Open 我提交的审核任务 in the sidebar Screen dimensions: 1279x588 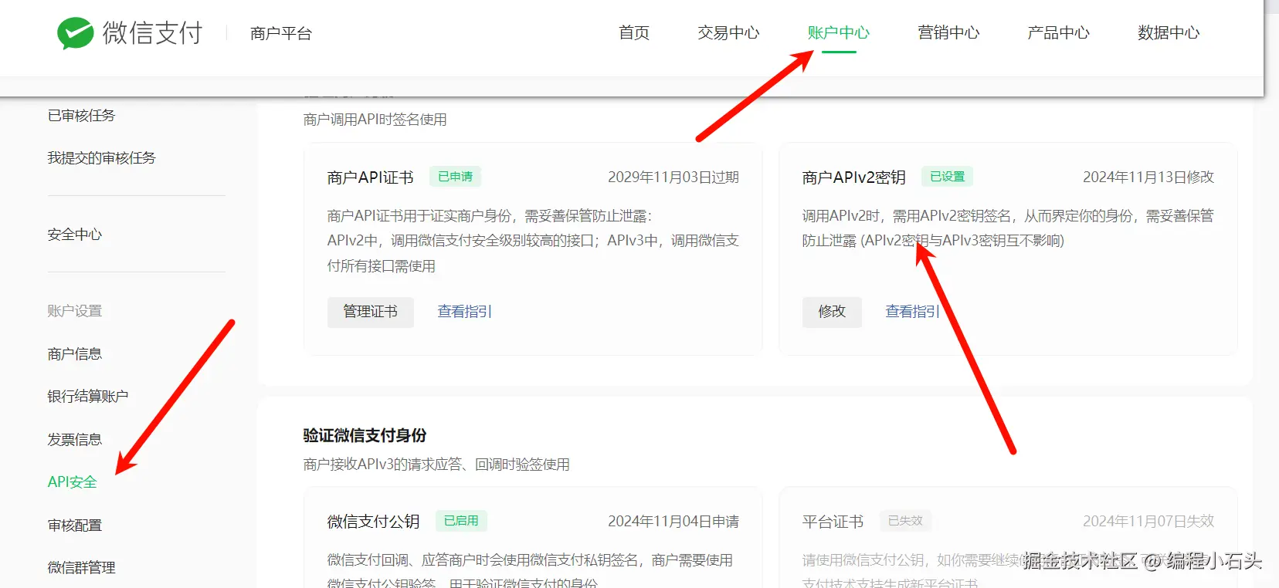pyautogui.click(x=101, y=158)
